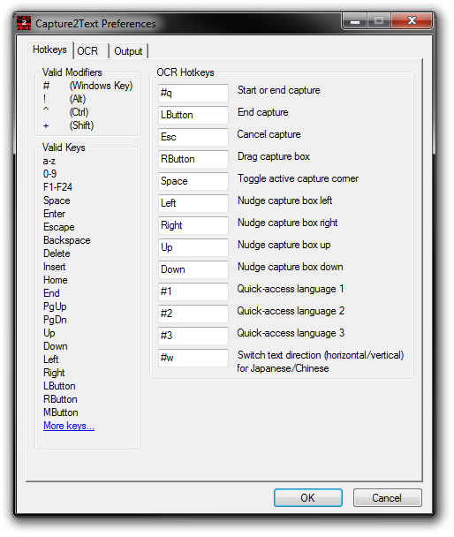Edit the Nudge capture box up field

(x=193, y=247)
